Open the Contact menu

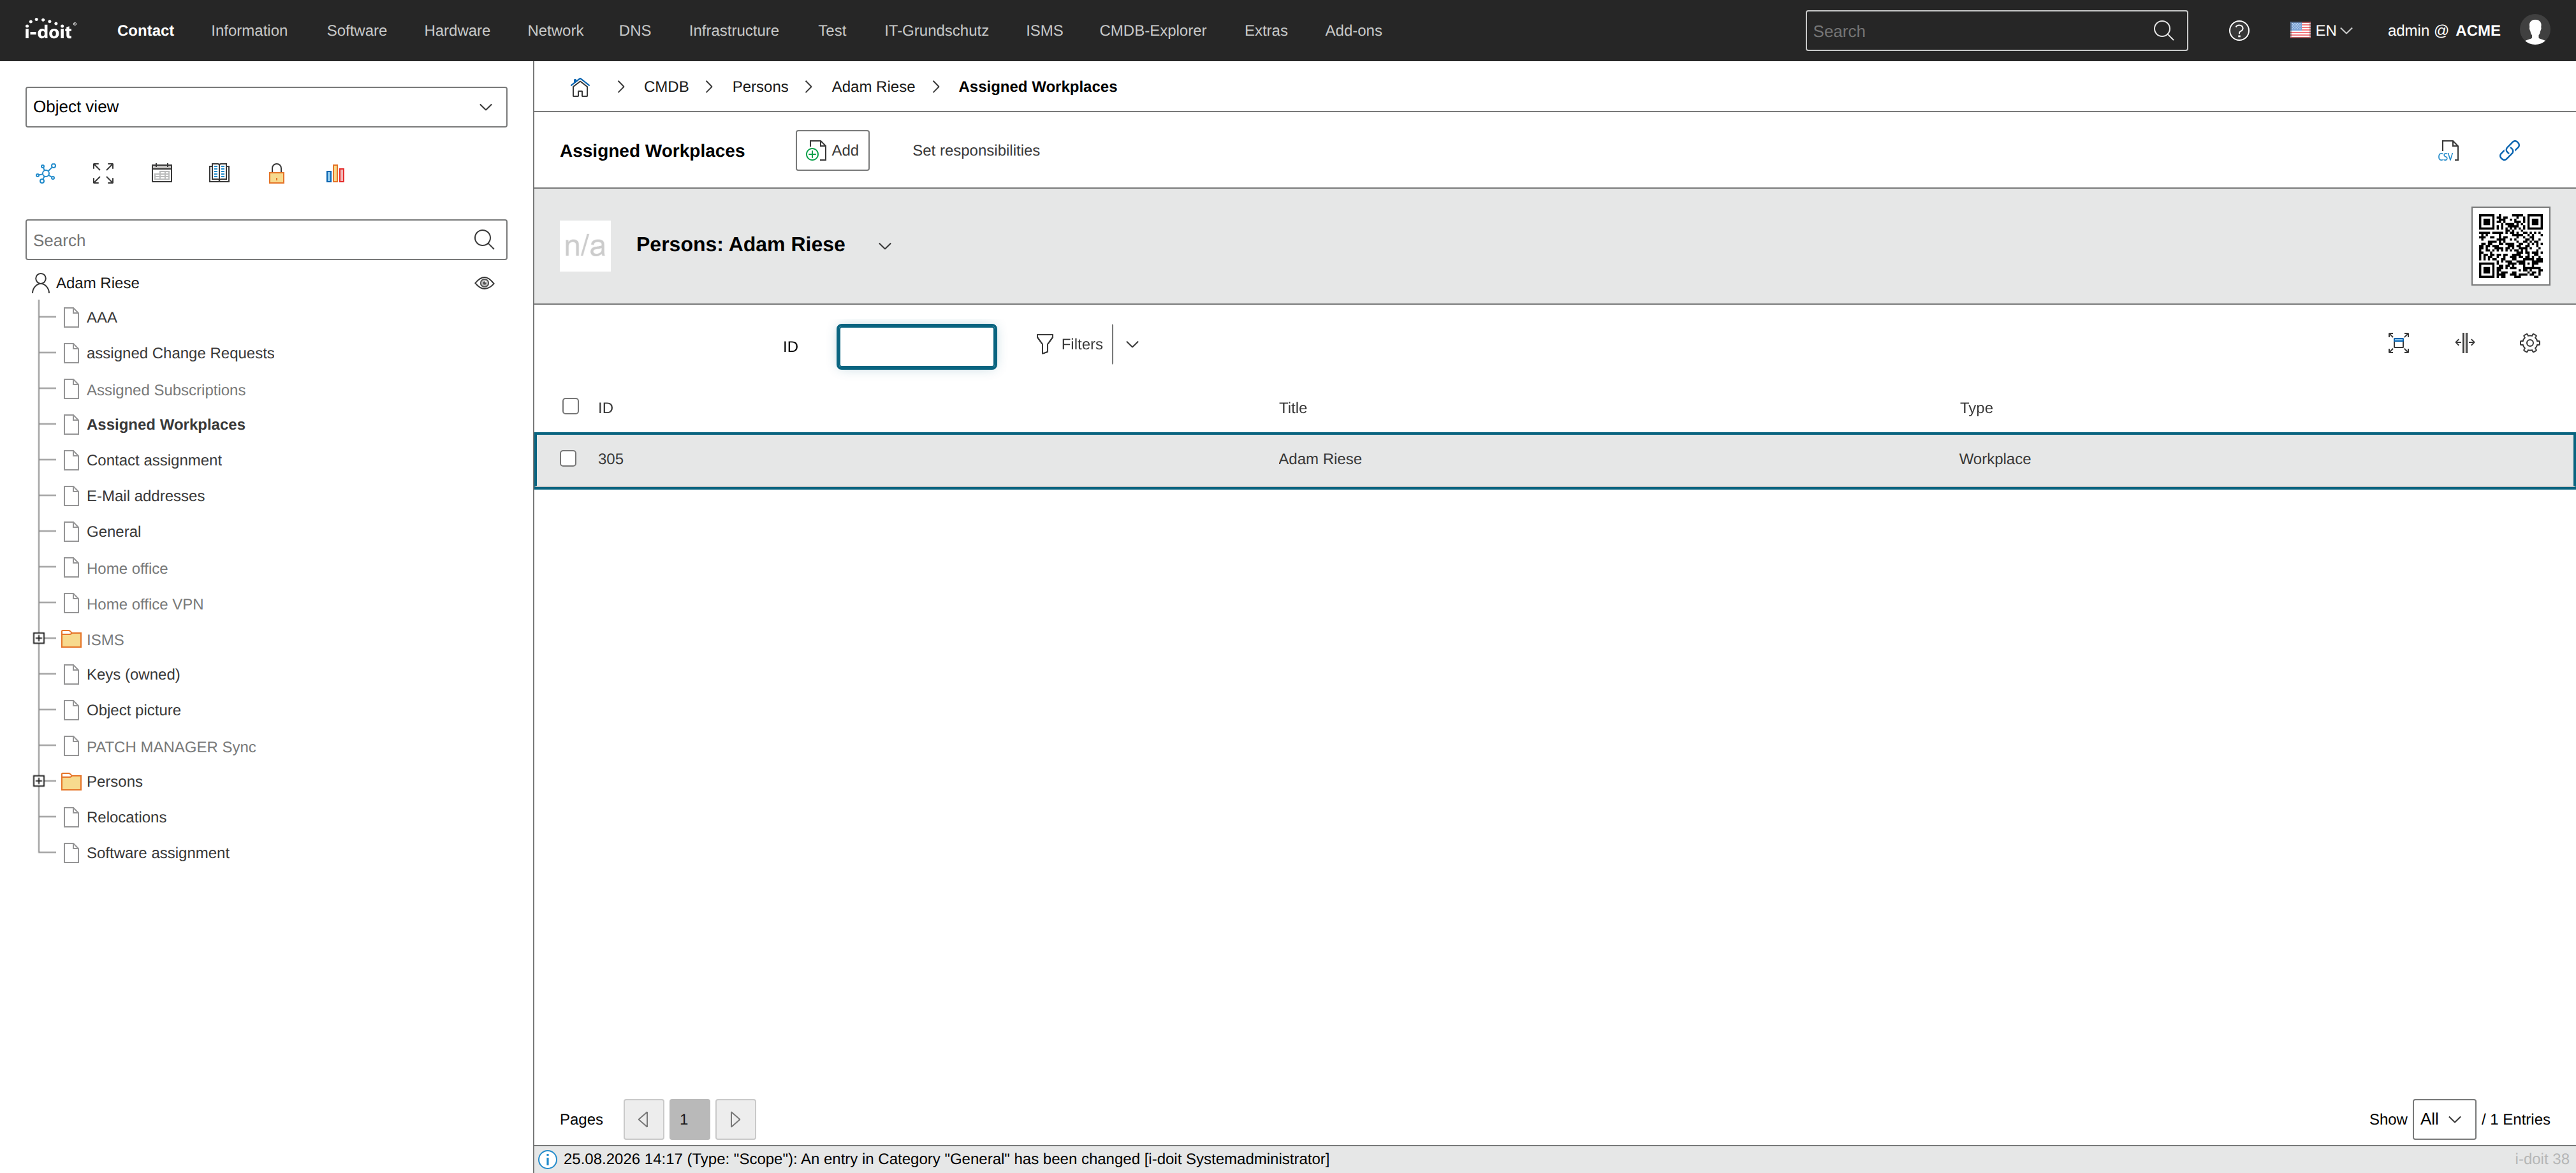coord(145,31)
